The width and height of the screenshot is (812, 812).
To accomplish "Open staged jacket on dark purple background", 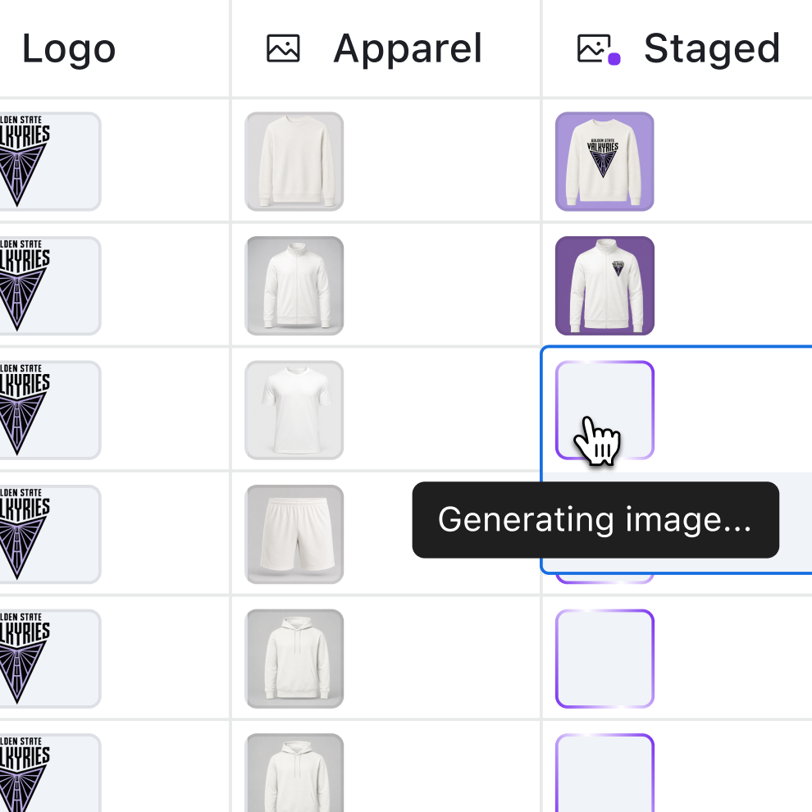I will [x=604, y=286].
